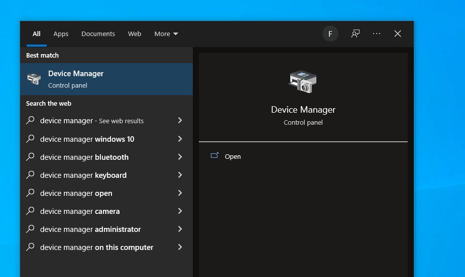Viewport: 465px width, 277px height.
Task: Open the user account F avatar
Action: 330,34
